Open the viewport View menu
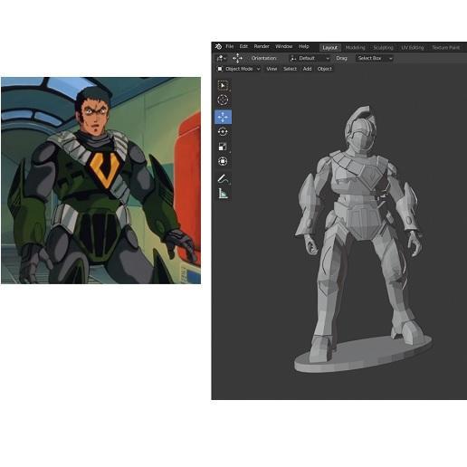 272,69
